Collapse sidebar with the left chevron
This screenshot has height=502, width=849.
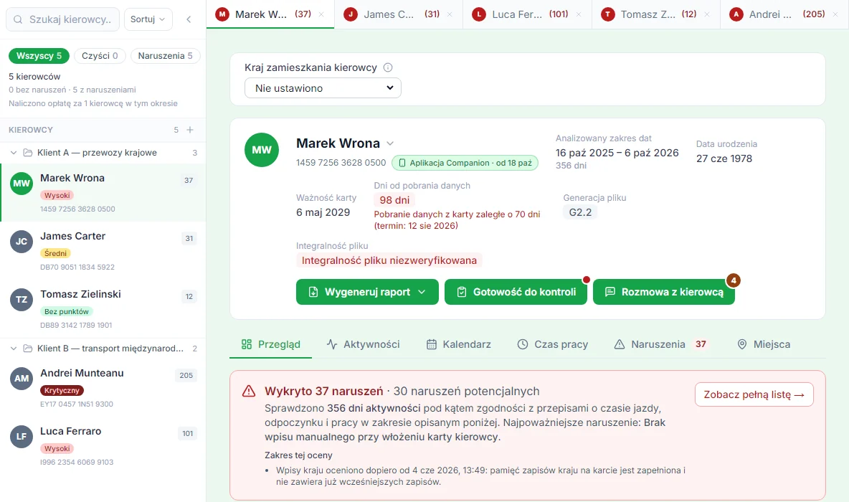[189, 19]
